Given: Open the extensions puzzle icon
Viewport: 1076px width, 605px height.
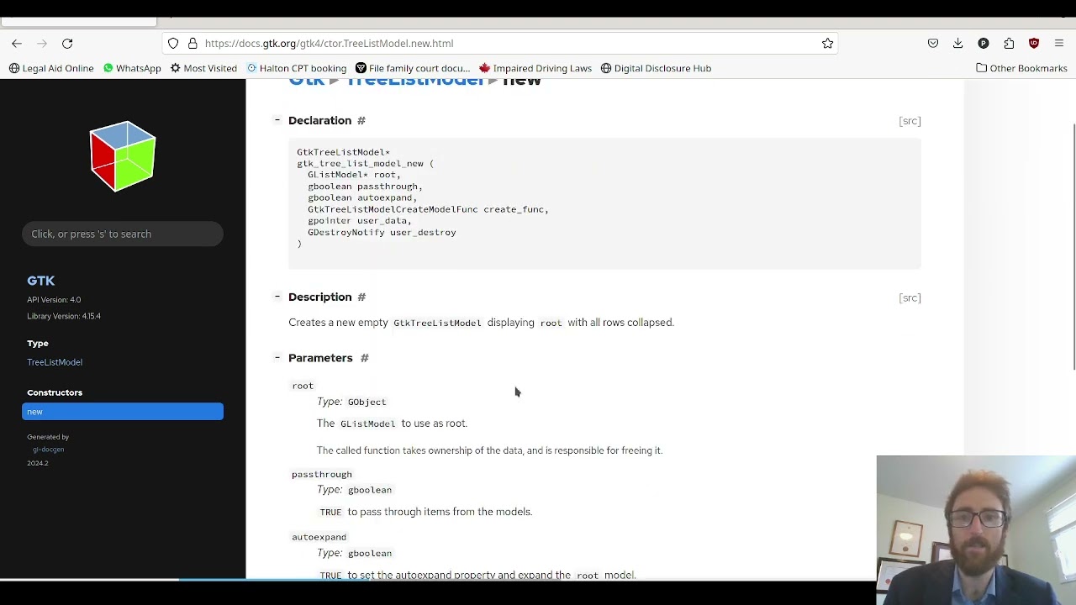Looking at the screenshot, I should 1009,43.
